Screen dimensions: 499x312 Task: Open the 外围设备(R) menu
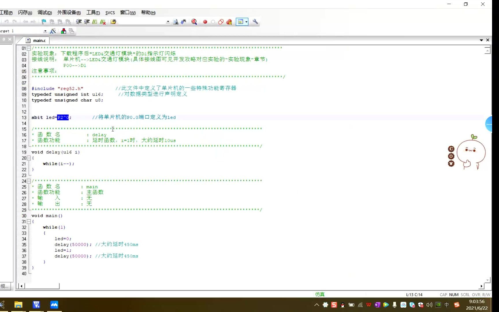[69, 12]
